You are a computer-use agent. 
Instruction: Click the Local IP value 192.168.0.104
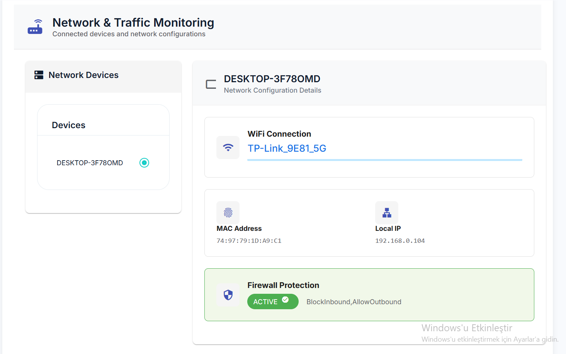pyautogui.click(x=400, y=241)
